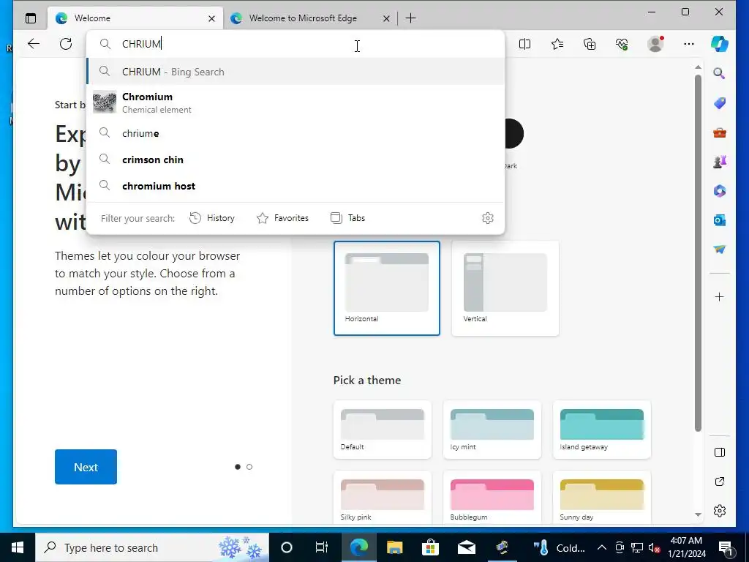The width and height of the screenshot is (749, 562).
Task: Switch to the Welcome tab
Action: [x=135, y=18]
